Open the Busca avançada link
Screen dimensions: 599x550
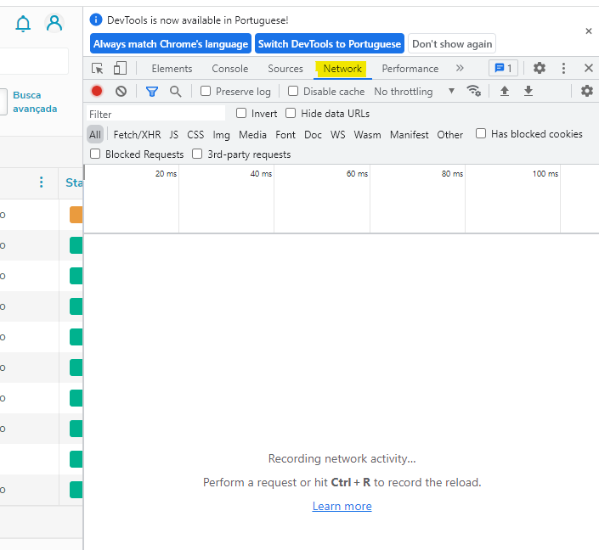pos(35,102)
